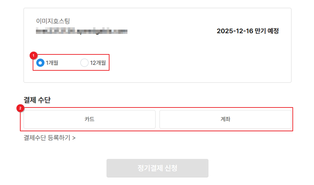
Task: Select the 1개월 radio button
Action: (41, 63)
